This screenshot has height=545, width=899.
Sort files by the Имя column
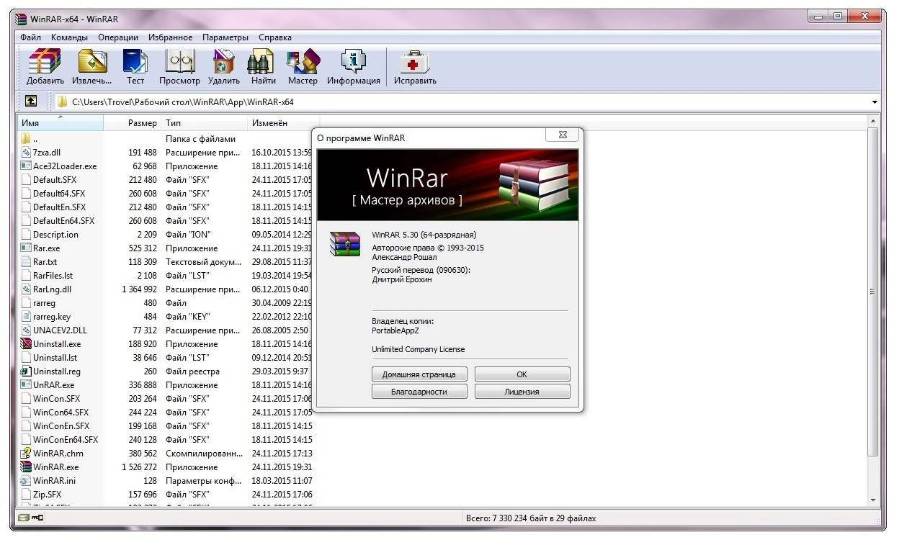60,123
